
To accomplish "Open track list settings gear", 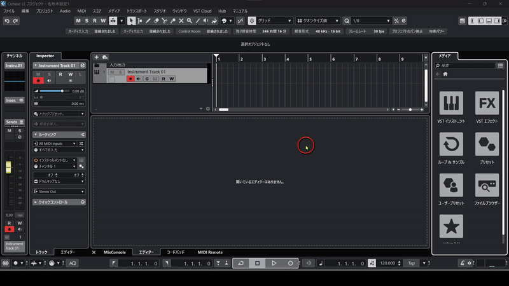I will tap(208, 109).
